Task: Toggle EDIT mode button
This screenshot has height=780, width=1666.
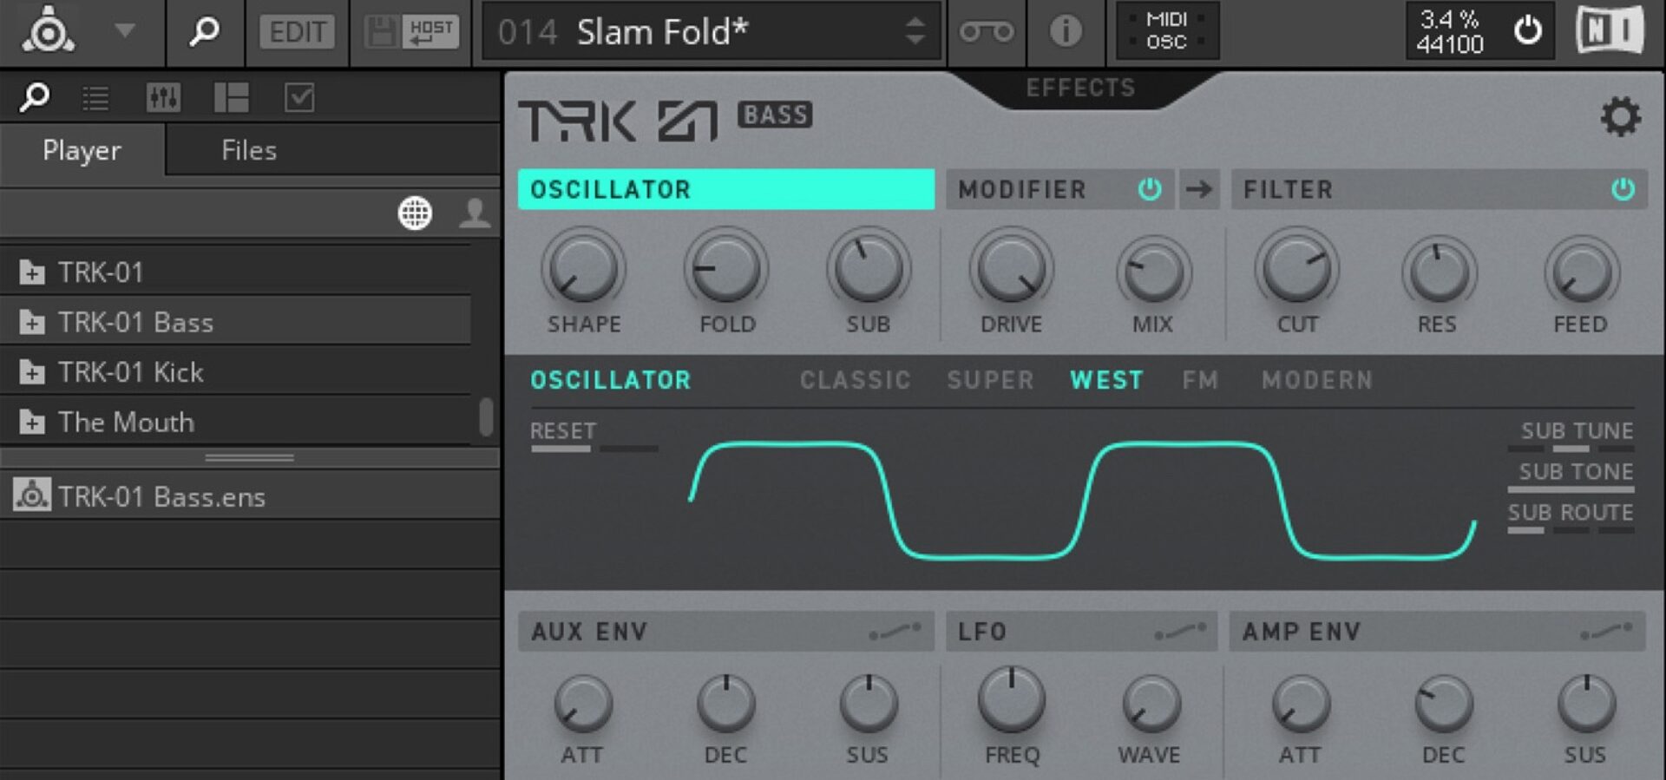Action: click(x=298, y=32)
